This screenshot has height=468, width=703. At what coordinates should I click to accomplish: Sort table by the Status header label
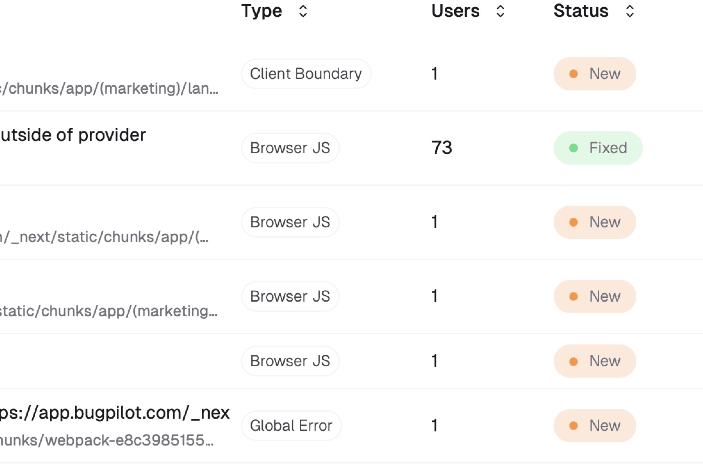click(x=581, y=11)
